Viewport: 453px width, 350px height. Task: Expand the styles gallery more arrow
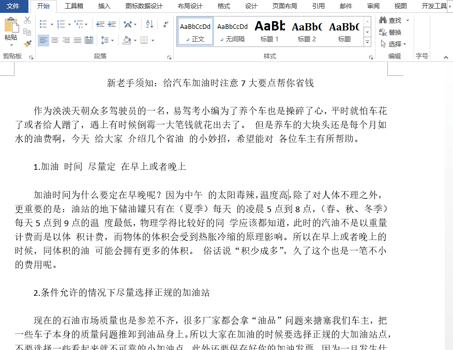pyautogui.click(x=368, y=42)
